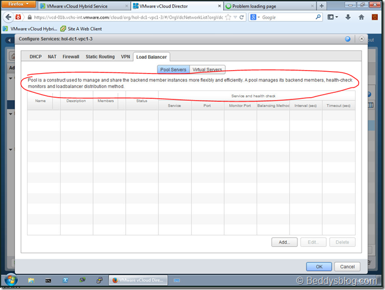385x290 pixels.
Task: Click the Balancing Method column header
Action: coord(273,105)
